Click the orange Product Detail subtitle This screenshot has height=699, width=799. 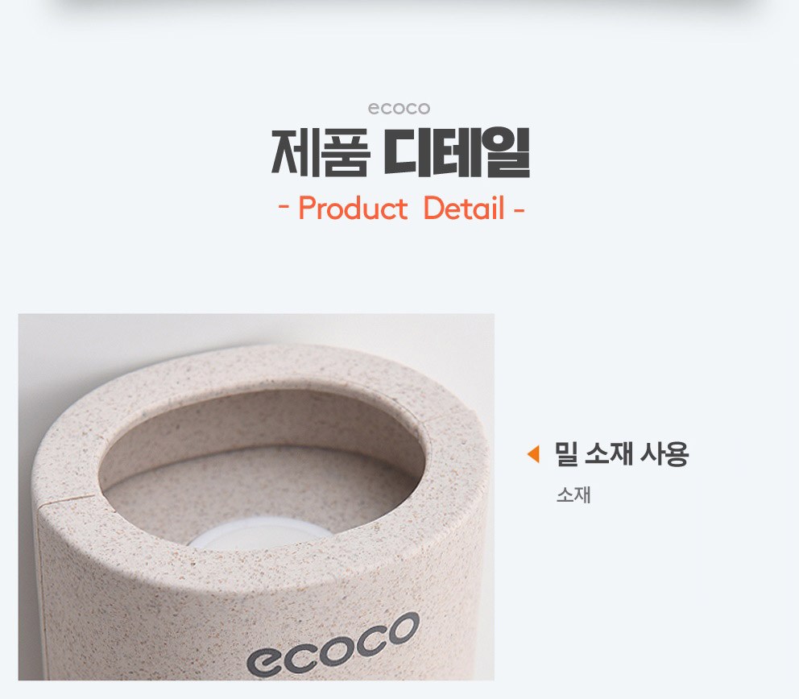402,209
